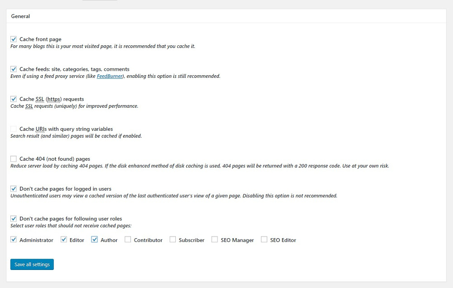Toggle Don't cache pages for logged in users
Screen dimensions: 453x288
coord(14,189)
